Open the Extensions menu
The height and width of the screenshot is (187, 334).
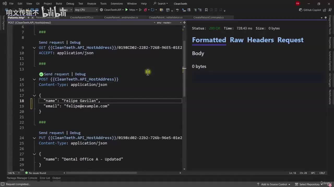pos(117,4)
